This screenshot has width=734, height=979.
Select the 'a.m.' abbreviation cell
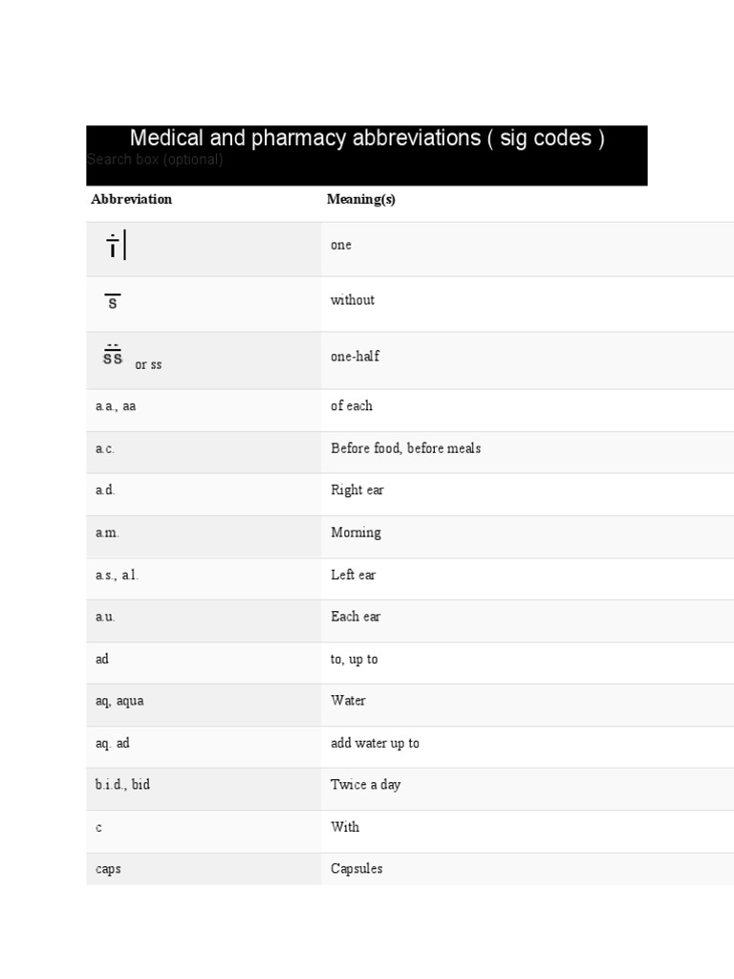point(107,533)
